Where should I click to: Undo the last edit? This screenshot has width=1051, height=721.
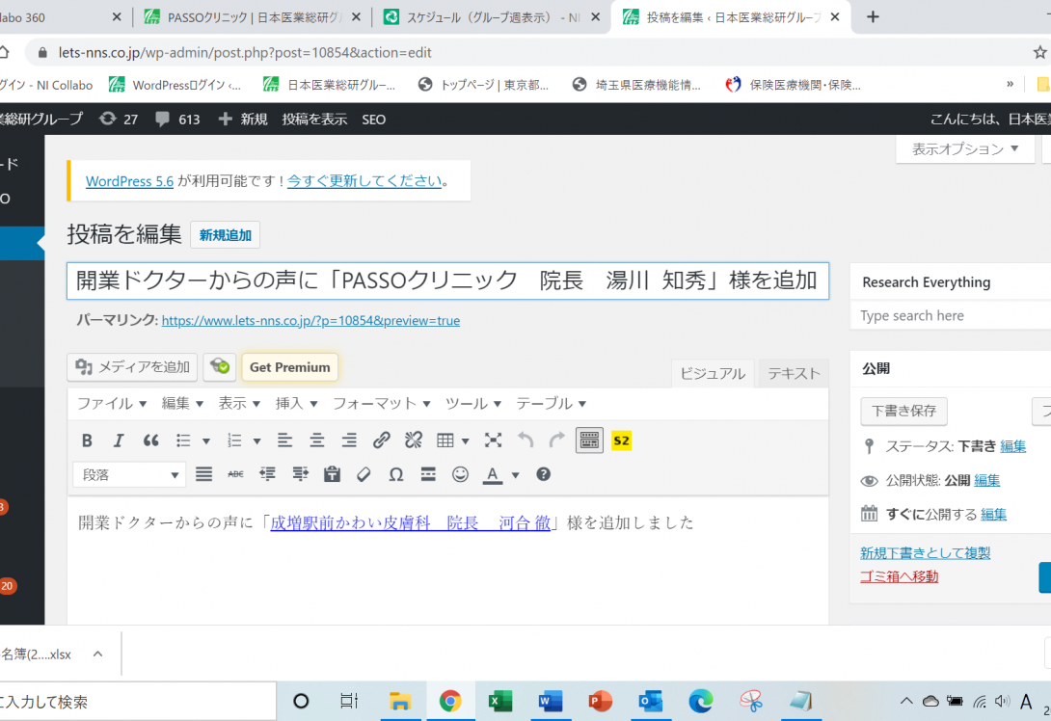pos(525,441)
